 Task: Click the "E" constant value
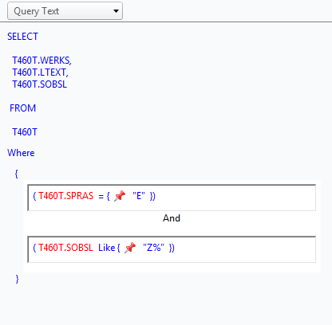click(139, 196)
